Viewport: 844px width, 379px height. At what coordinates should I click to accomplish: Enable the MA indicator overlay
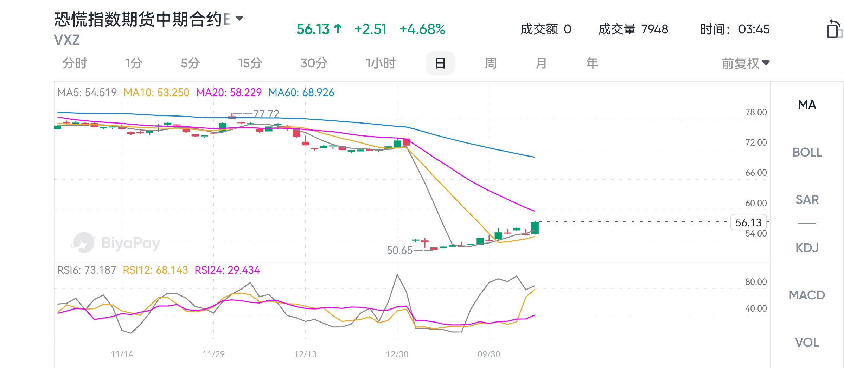pos(807,105)
